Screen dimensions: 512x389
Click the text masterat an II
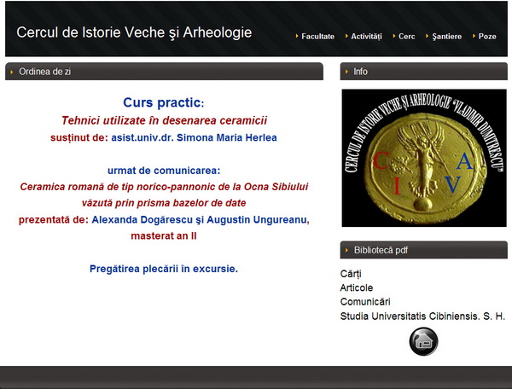(164, 235)
